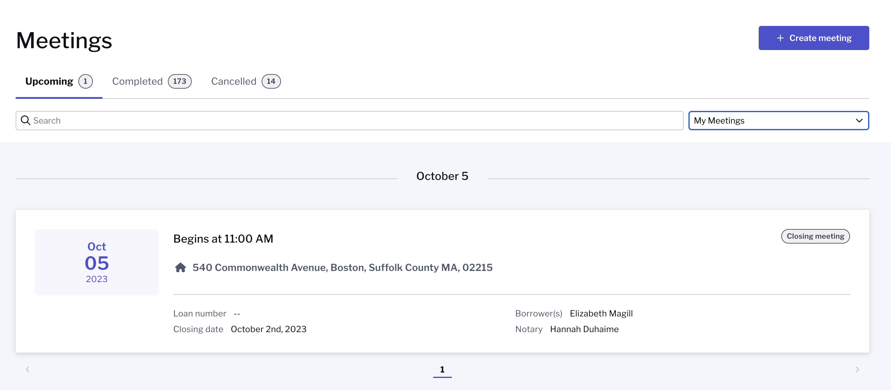
Task: Switch to the Cancelled tab
Action: coord(246,82)
